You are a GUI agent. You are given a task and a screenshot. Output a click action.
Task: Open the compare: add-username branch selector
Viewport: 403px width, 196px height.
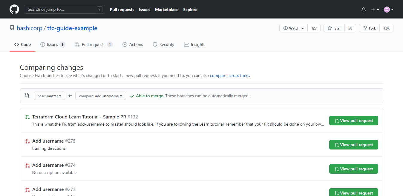click(x=100, y=96)
